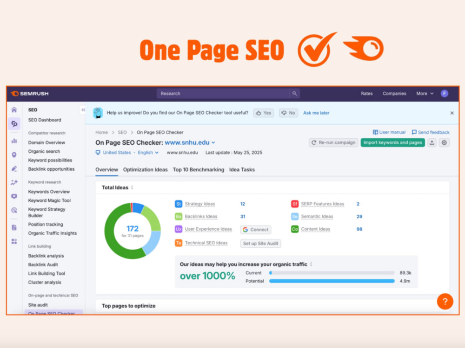
Task: Click Ask me later link
Action: 316,113
